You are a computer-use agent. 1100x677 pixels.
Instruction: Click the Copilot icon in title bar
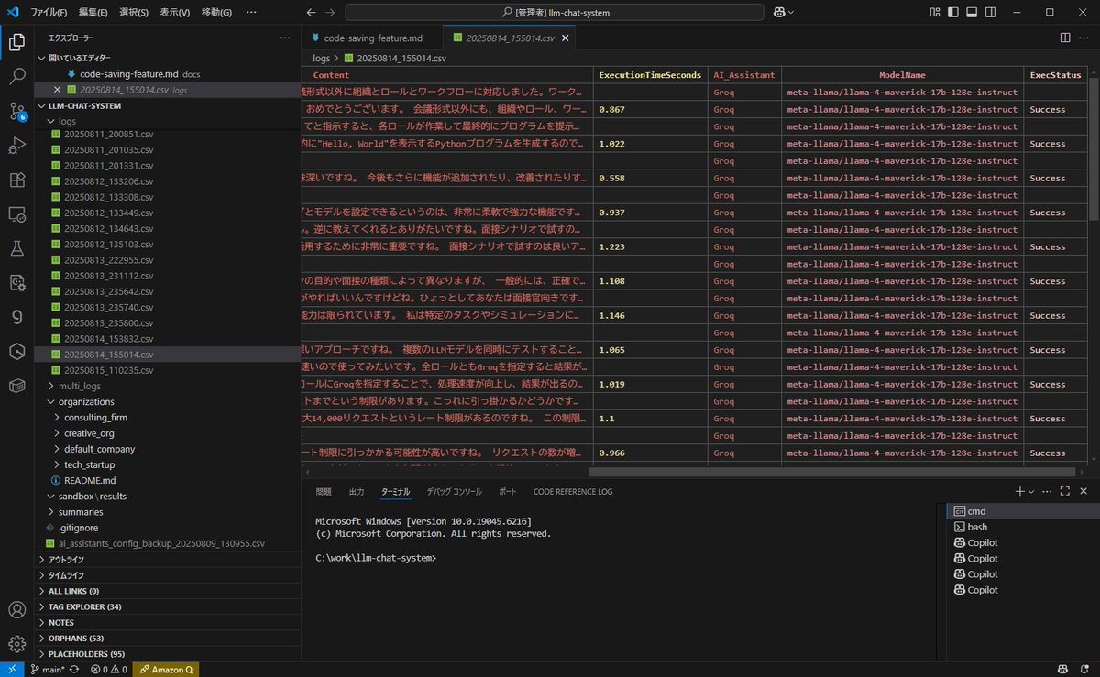coord(778,12)
